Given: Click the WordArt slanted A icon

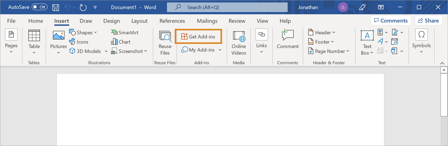Looking at the screenshot, I should point(380,41).
